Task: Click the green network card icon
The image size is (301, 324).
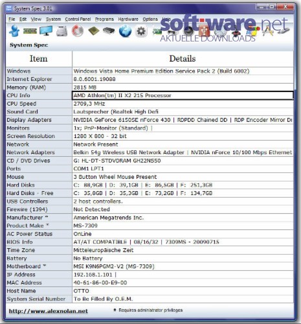Action: tap(157, 32)
